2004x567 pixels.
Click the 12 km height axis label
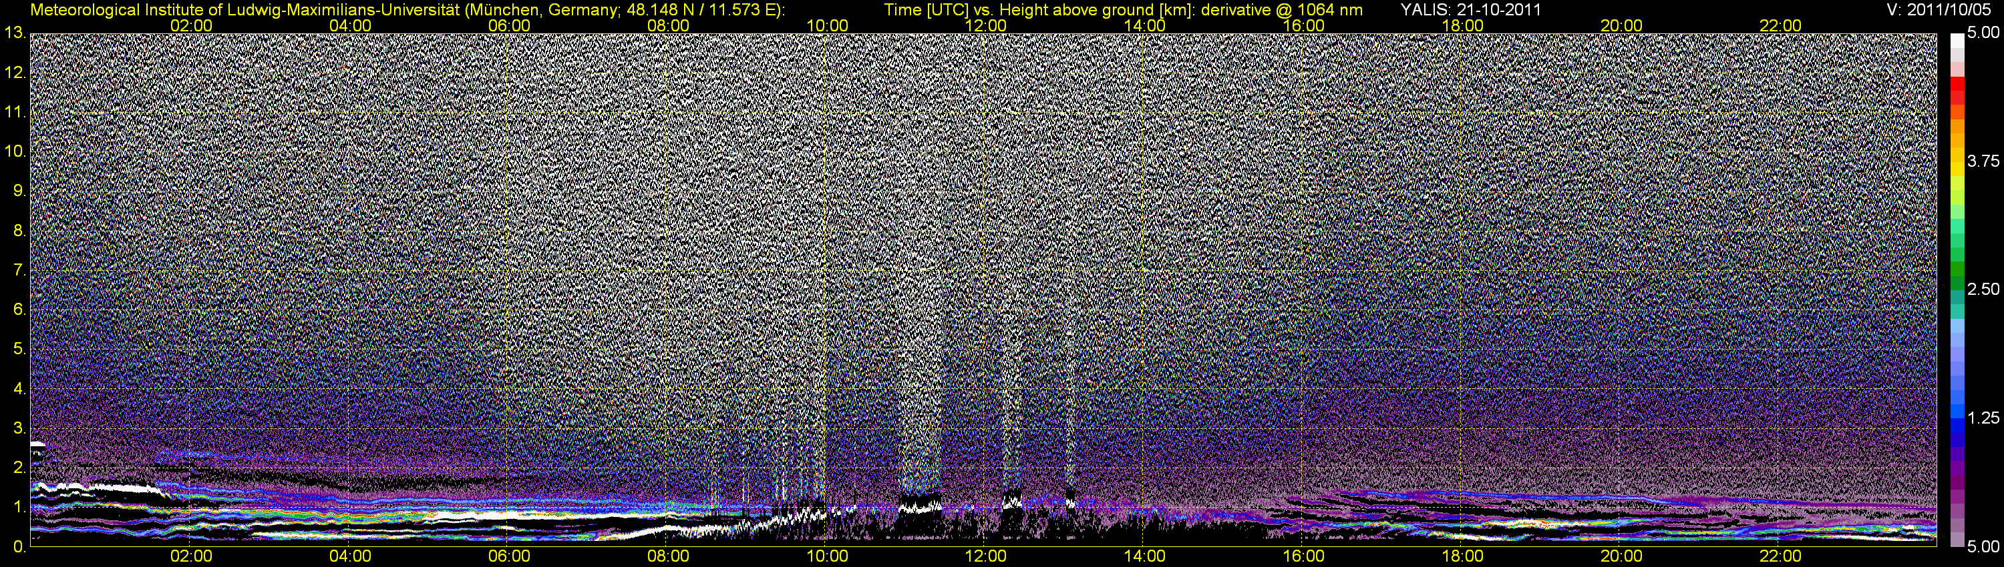(x=15, y=72)
